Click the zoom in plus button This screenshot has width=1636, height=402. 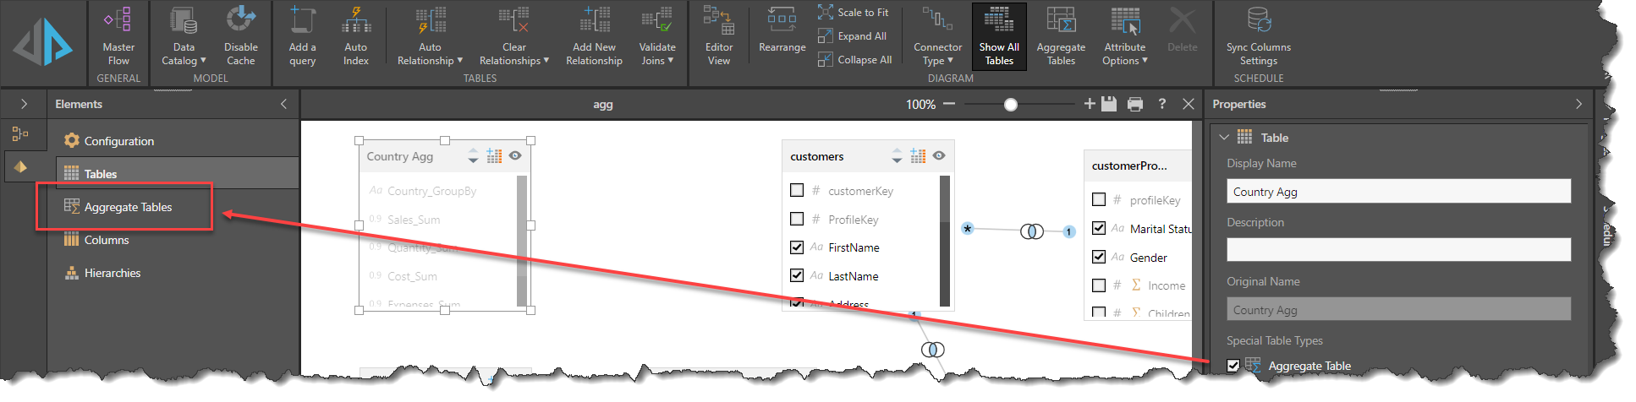pyautogui.click(x=1090, y=104)
